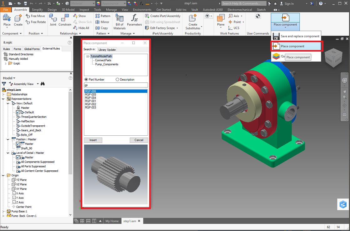Click the ViewCube in the viewport
This screenshot has height=231, width=350.
click(x=333, y=58)
